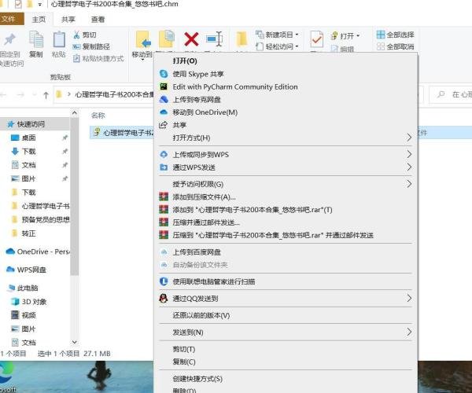472x393 pixels.
Task: Click the 名称 column header
Action: 98,116
